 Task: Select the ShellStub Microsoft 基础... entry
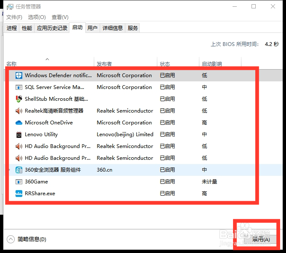(56, 99)
